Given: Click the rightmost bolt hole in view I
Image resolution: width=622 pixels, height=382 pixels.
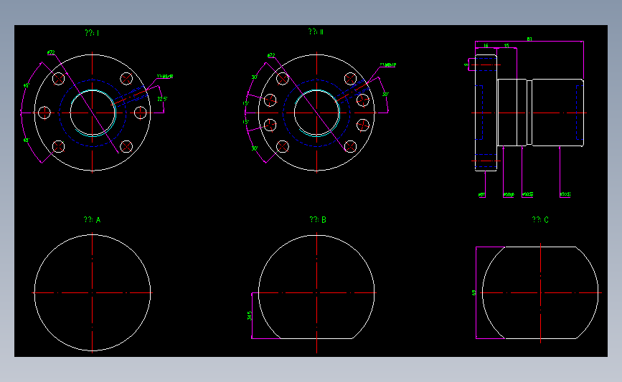Looking at the screenshot, I should (141, 113).
